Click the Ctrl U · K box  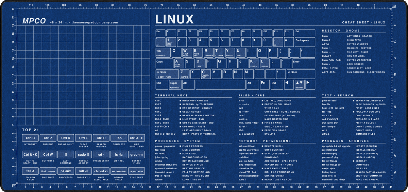click(31, 154)
